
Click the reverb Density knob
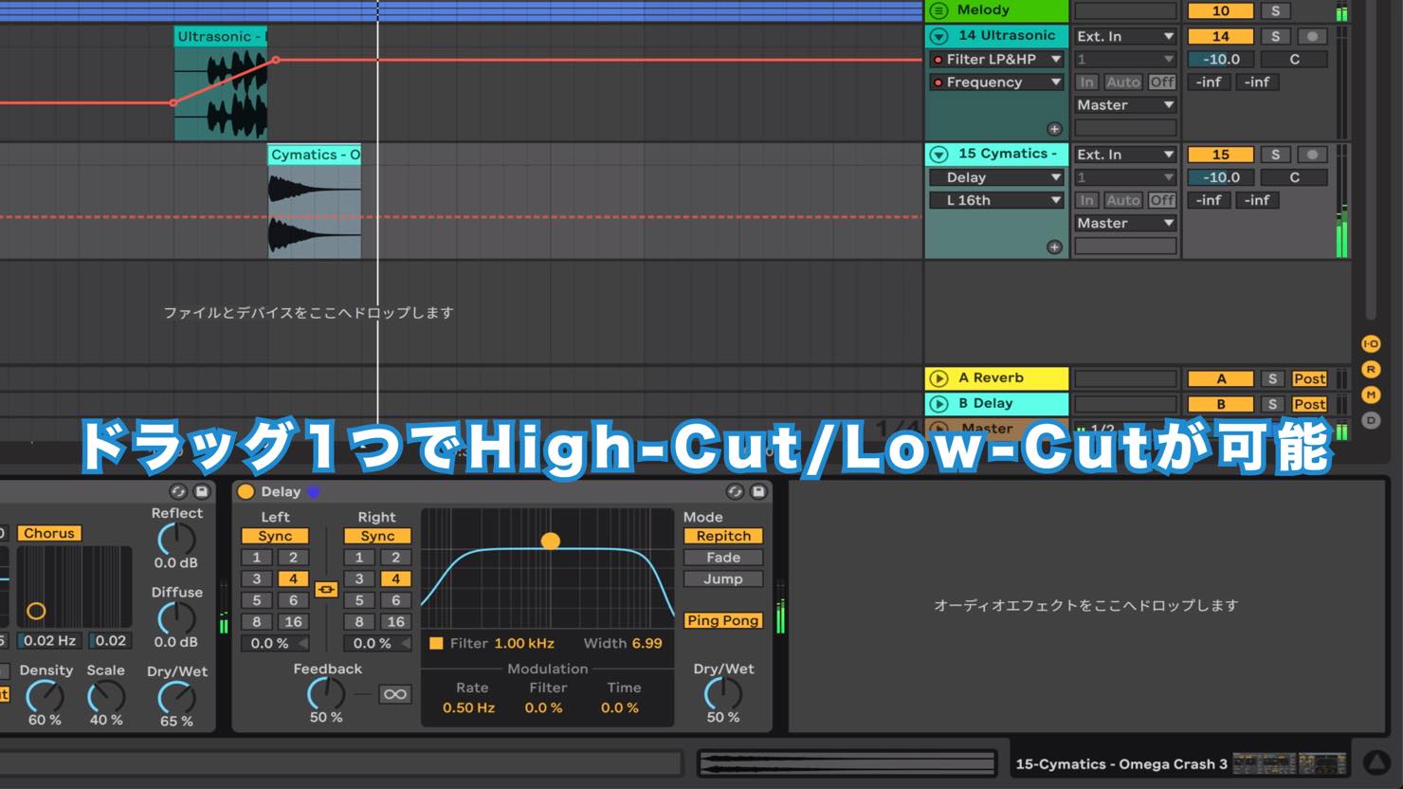pos(45,696)
